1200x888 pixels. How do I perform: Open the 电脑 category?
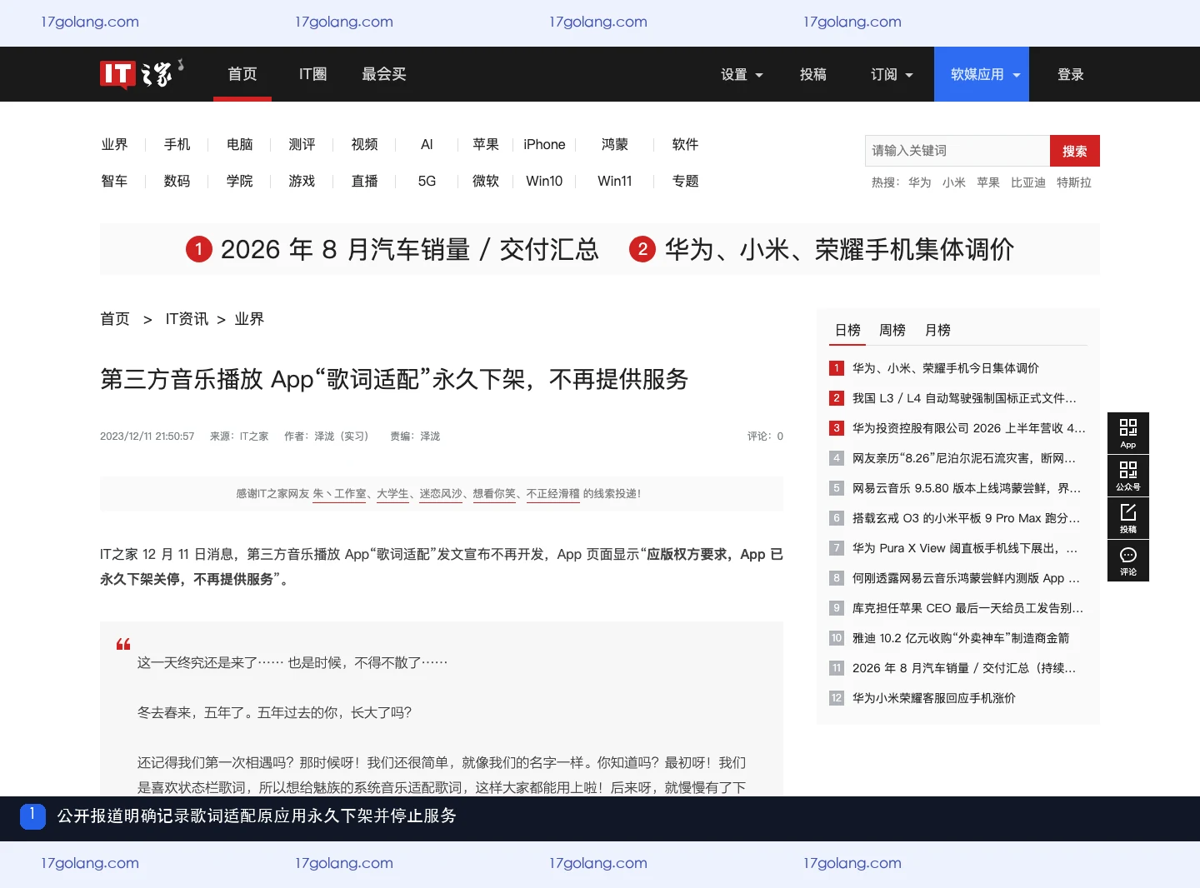239,144
